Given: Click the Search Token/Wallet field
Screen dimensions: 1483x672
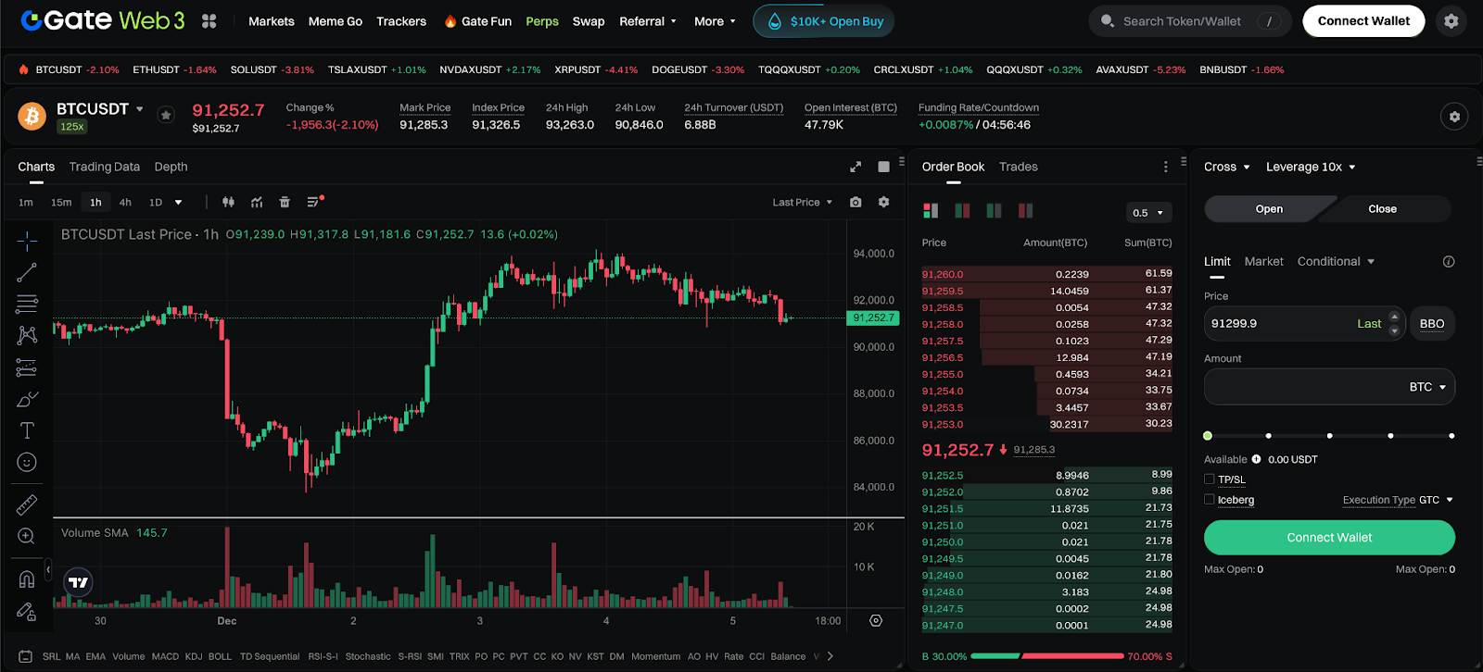Looking at the screenshot, I should coord(1182,21).
